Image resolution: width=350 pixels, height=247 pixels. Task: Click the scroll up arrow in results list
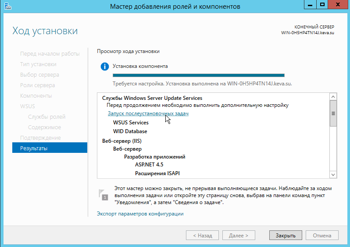coord(333,96)
